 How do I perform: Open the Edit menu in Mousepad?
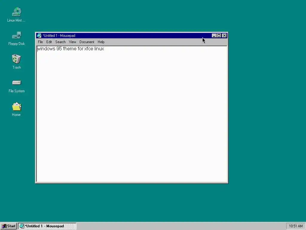[49, 42]
